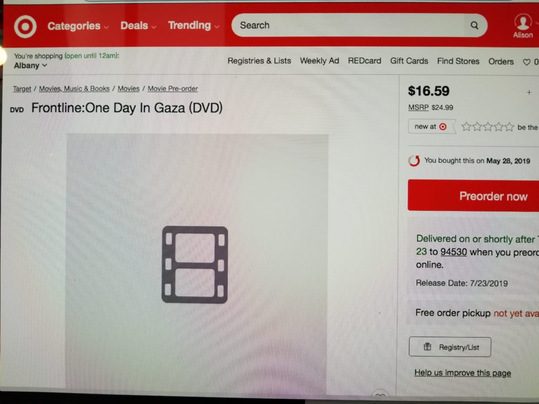Add item via Registry/List button
This screenshot has width=539, height=404.
tap(450, 347)
